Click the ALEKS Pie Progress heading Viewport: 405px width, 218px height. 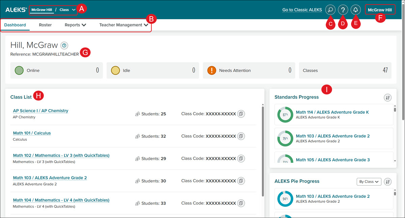(x=297, y=181)
